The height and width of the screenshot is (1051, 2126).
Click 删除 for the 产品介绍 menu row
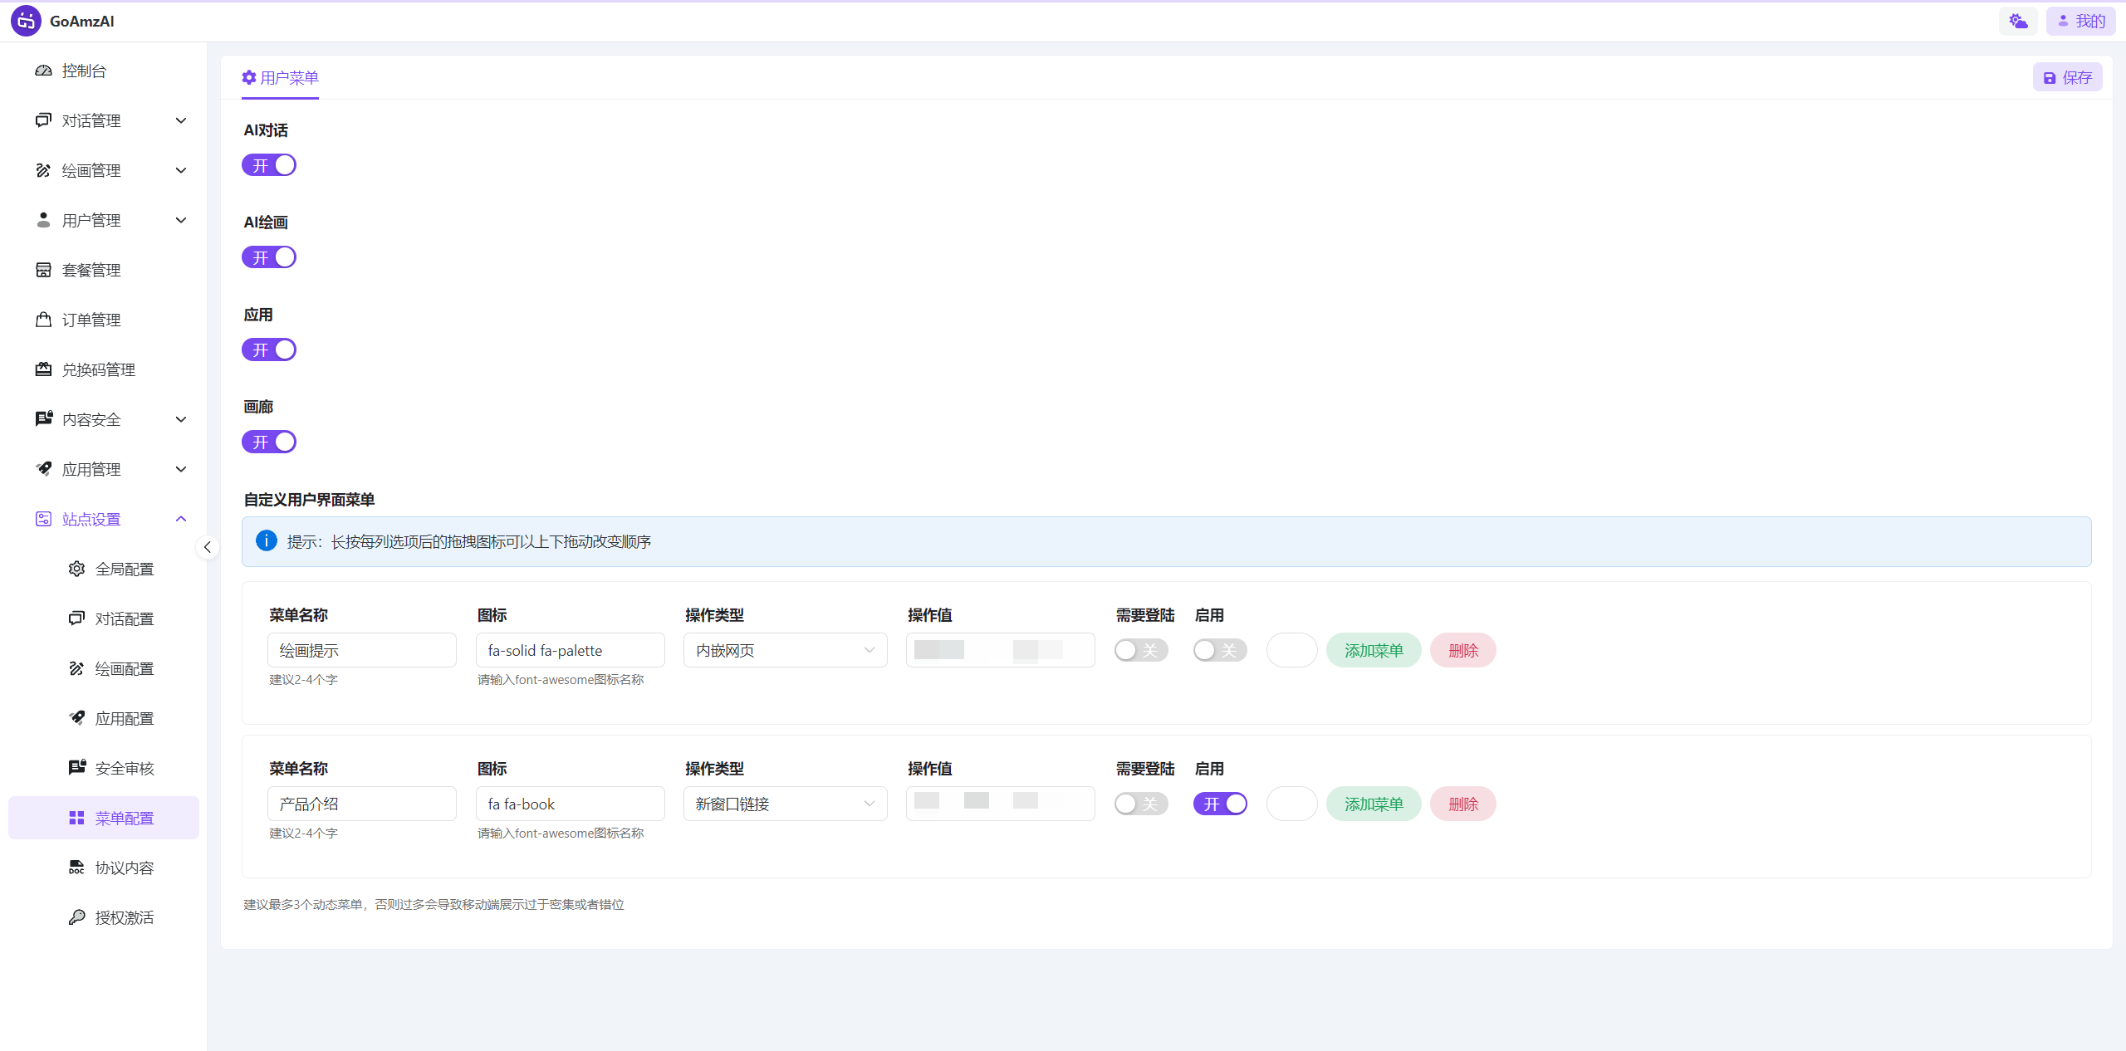1462,804
